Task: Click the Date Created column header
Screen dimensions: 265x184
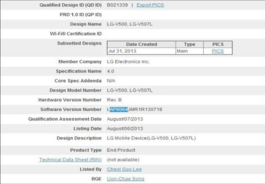Action: 141,44
